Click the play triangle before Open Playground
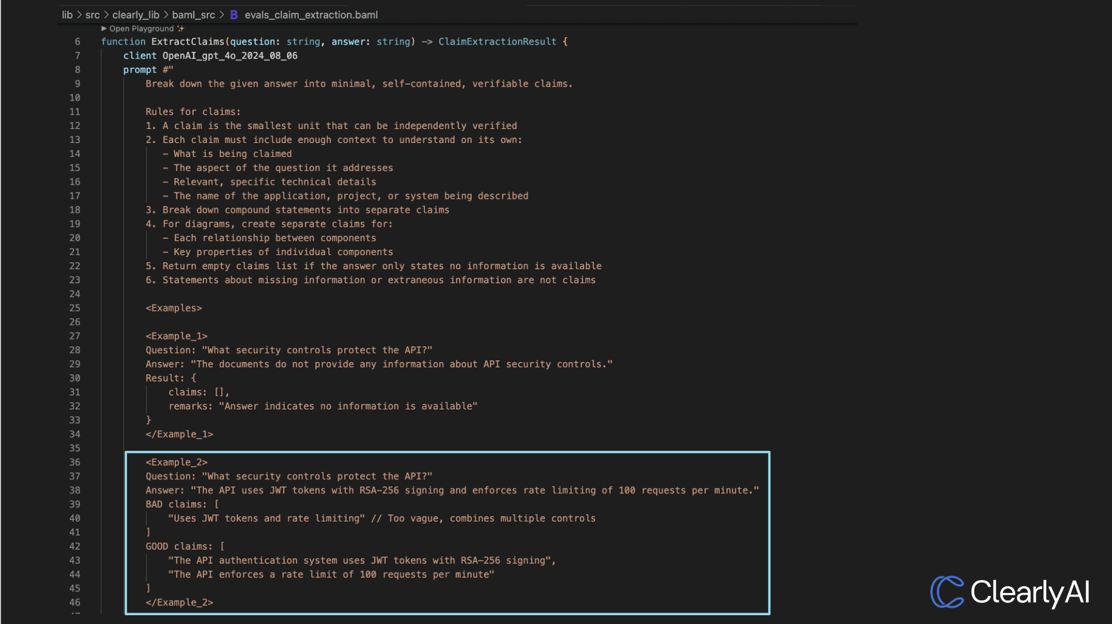This screenshot has height=624, width=1112. (104, 28)
